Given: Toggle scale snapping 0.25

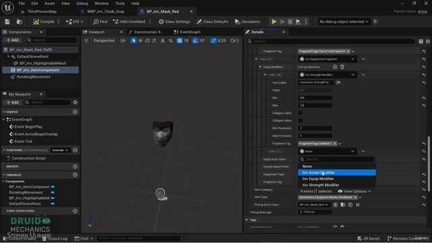Looking at the screenshot, I should coord(213,40).
